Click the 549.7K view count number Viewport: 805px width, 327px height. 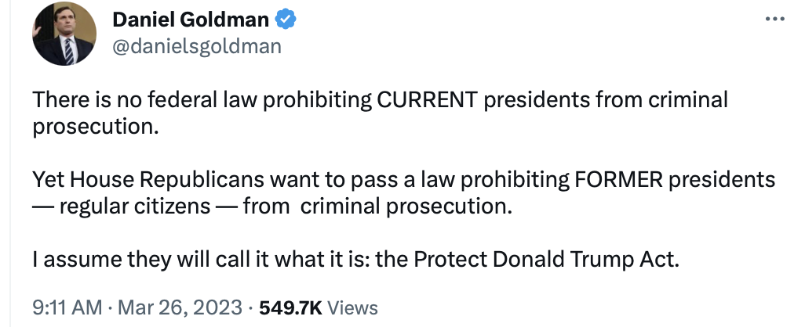point(290,307)
